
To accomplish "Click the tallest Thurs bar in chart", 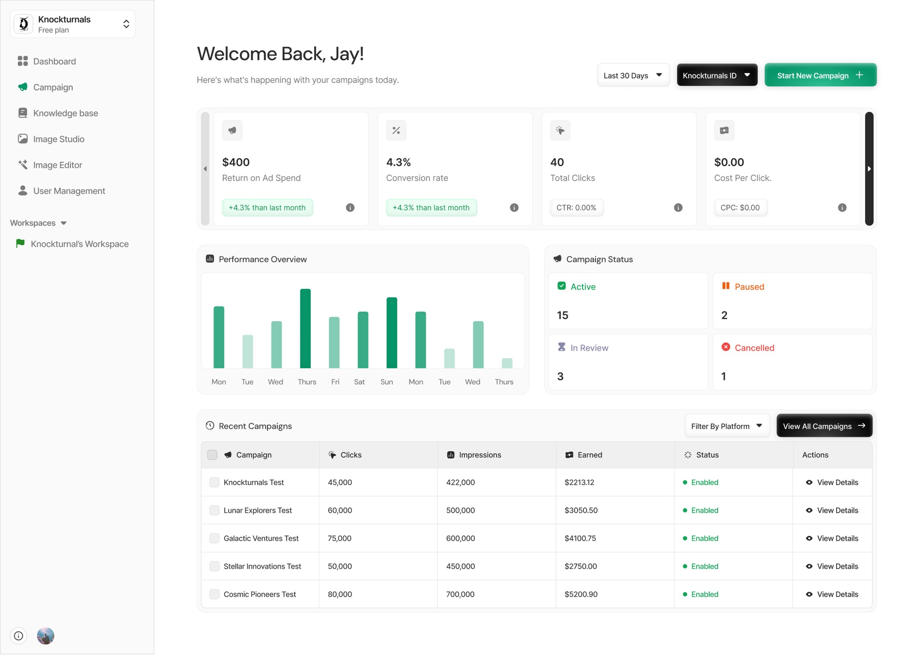I will pyautogui.click(x=305, y=328).
